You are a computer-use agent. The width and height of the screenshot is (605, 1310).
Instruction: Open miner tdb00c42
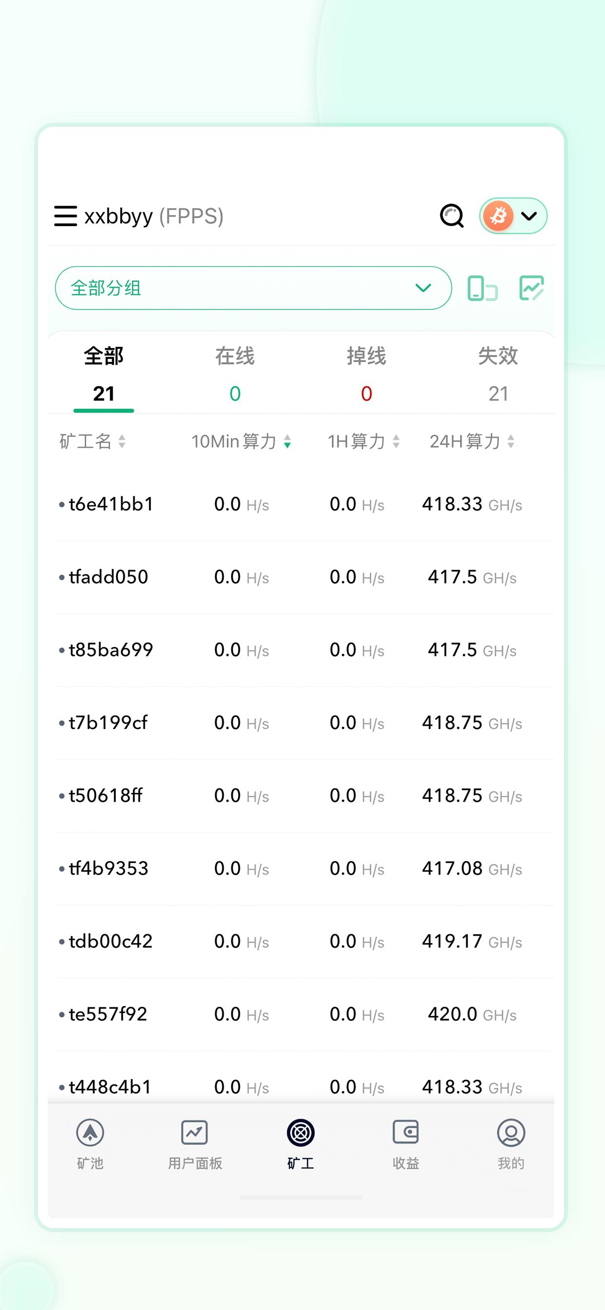pos(304,941)
